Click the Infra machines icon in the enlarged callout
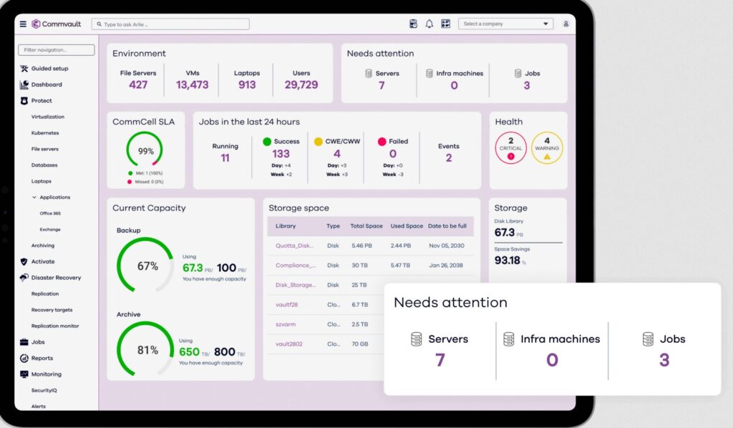Viewport: 733px width, 428px height. [x=509, y=339]
